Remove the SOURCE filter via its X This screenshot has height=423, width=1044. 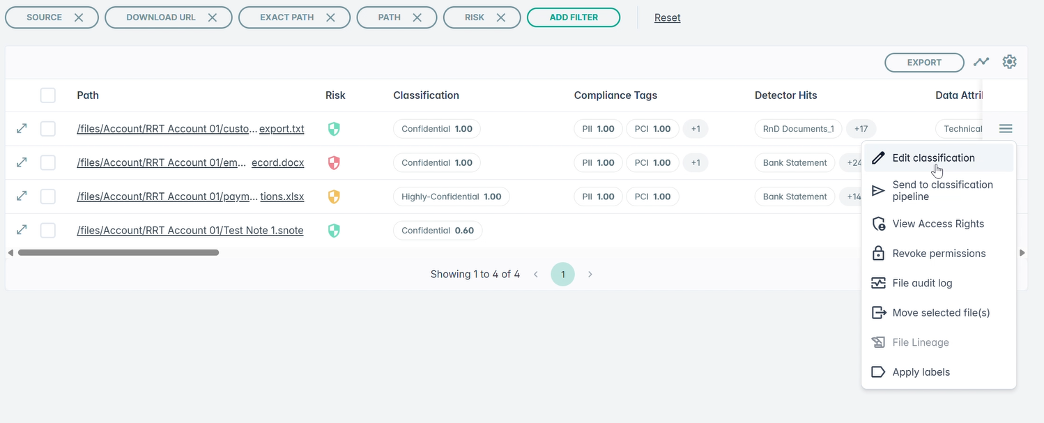tap(79, 17)
